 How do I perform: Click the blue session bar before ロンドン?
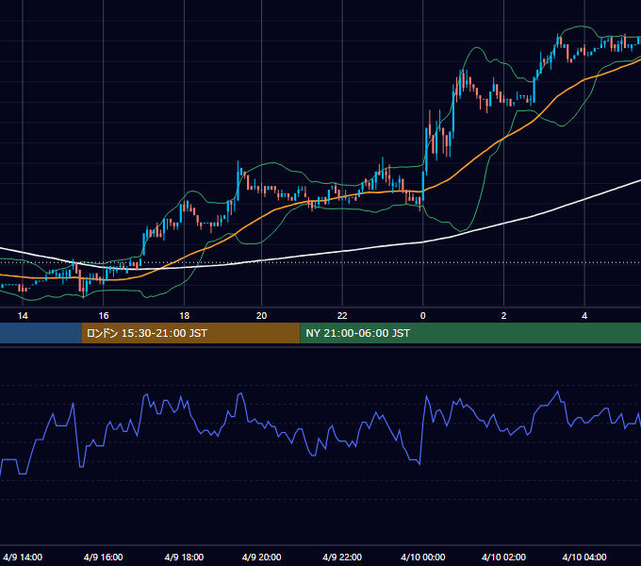click(x=41, y=333)
